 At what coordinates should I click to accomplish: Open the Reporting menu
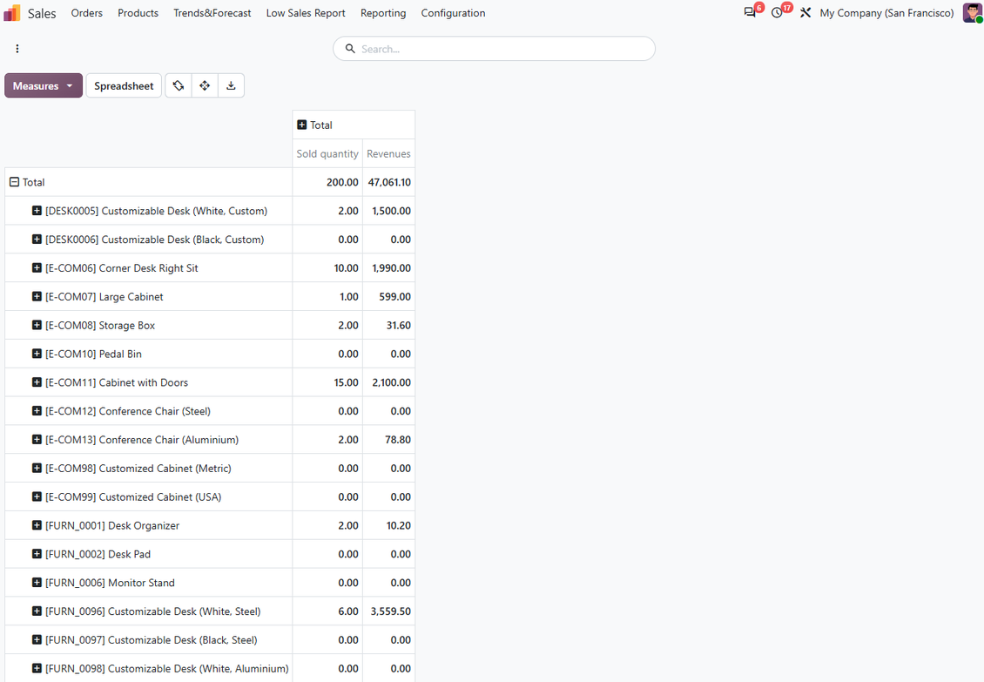tap(383, 13)
